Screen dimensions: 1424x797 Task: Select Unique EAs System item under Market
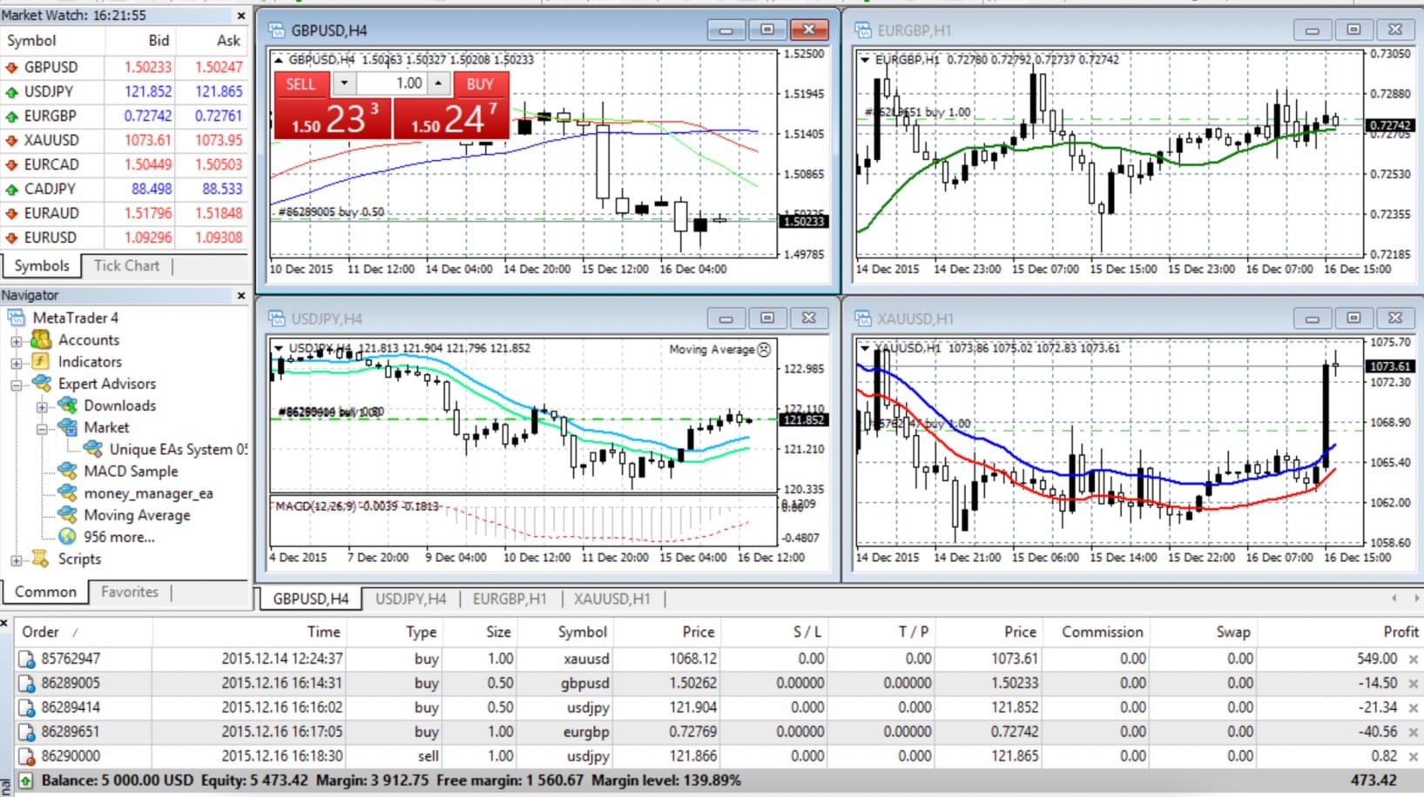click(x=178, y=449)
